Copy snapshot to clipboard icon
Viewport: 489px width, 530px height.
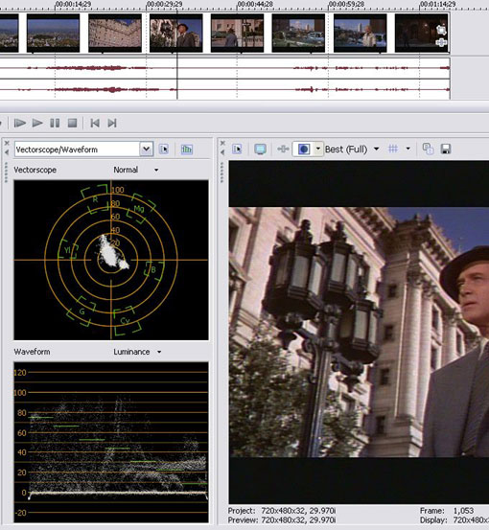429,150
